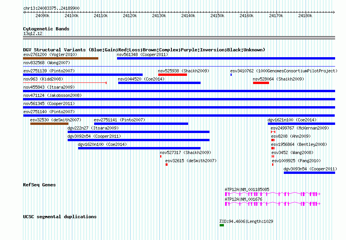
Task: Click the 24120k ruler tick label
Action: [130, 16]
